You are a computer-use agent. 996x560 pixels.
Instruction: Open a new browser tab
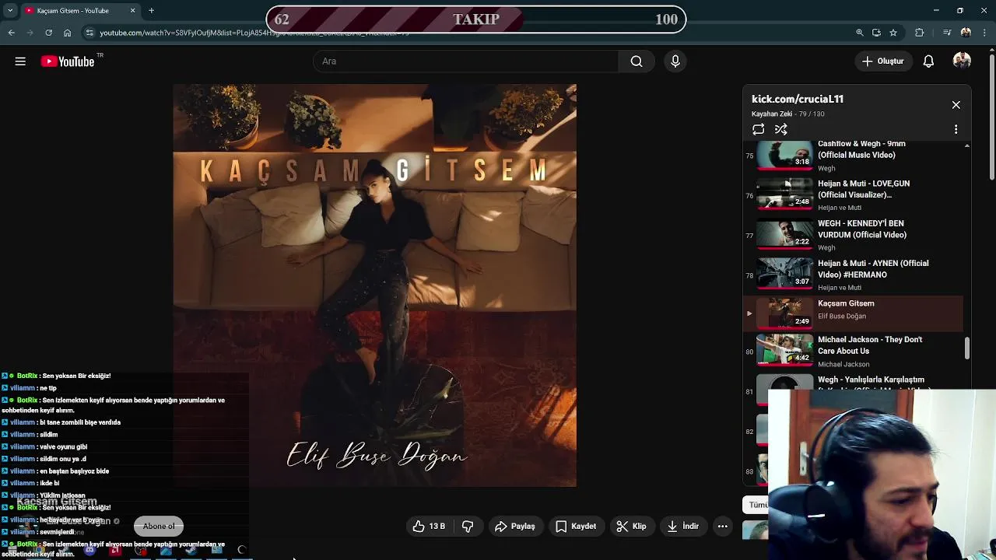pos(151,11)
